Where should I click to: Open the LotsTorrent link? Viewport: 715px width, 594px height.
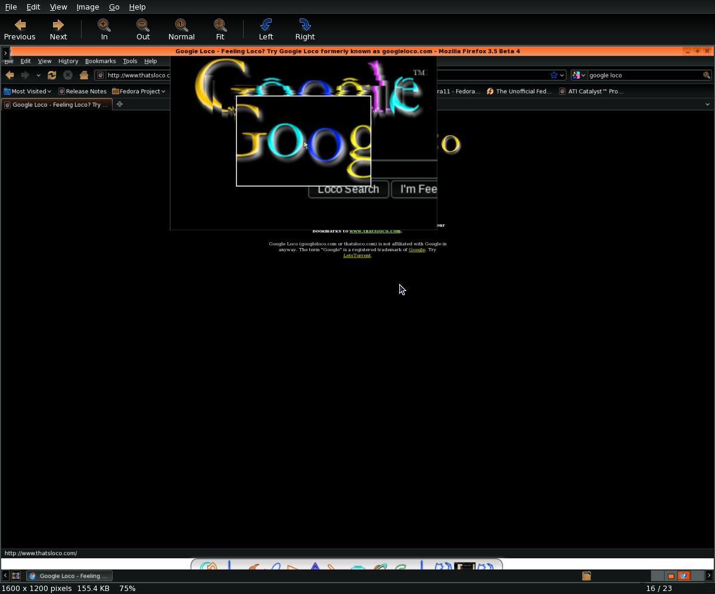(357, 255)
